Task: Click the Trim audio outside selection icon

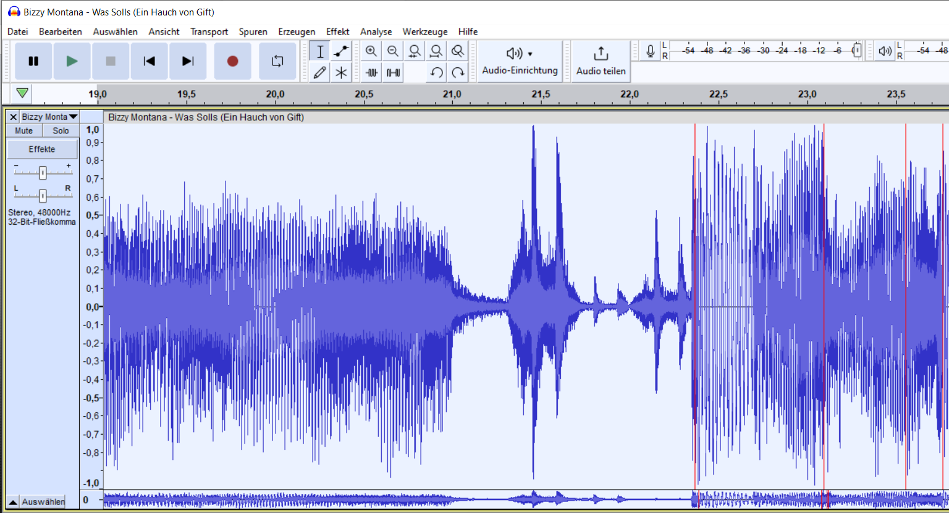Action: tap(371, 73)
